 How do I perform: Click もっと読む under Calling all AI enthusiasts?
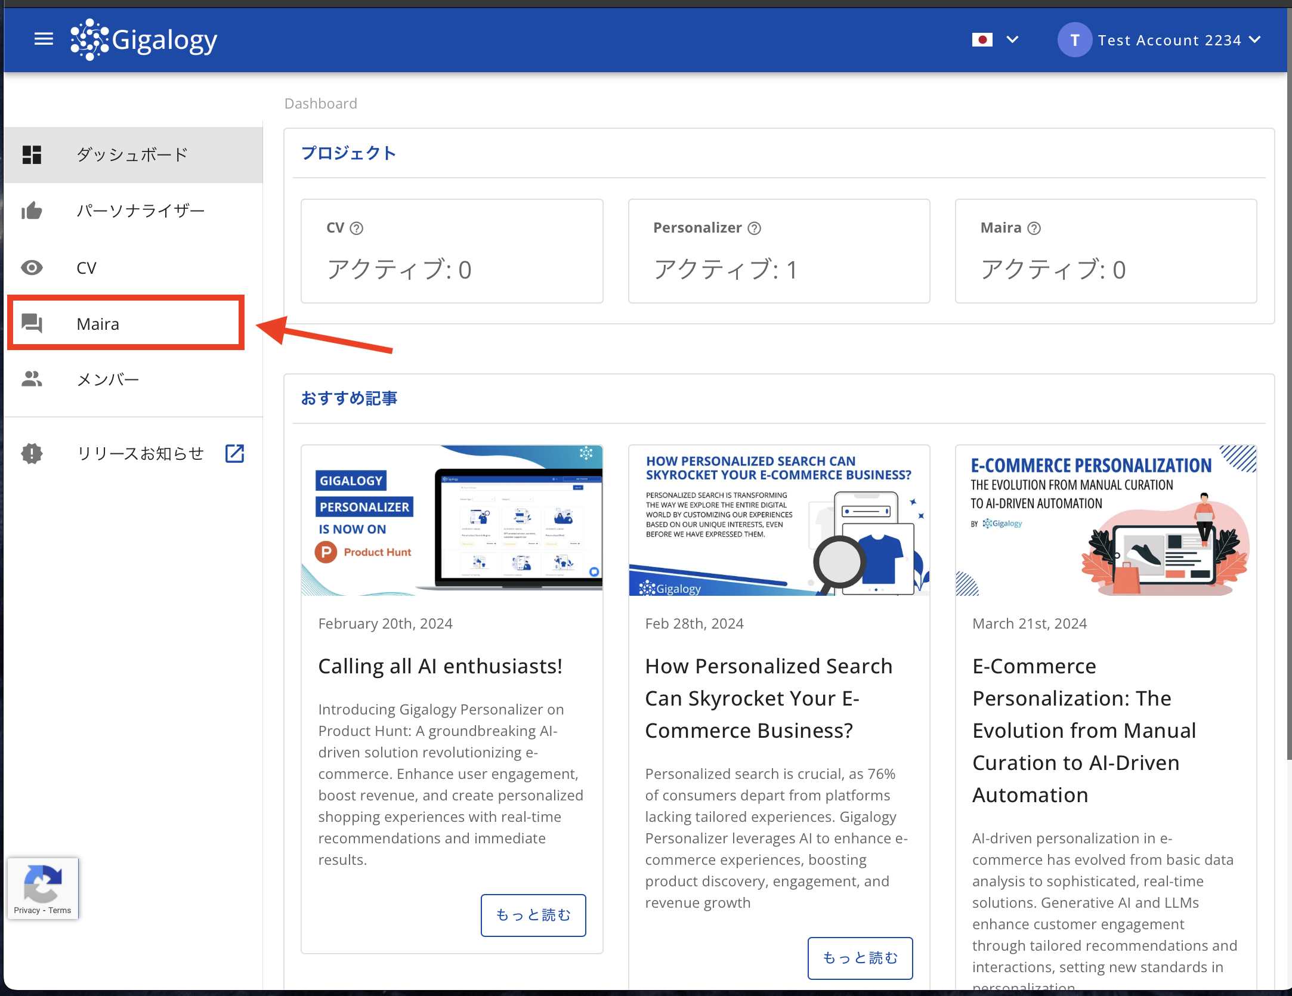pos(533,915)
